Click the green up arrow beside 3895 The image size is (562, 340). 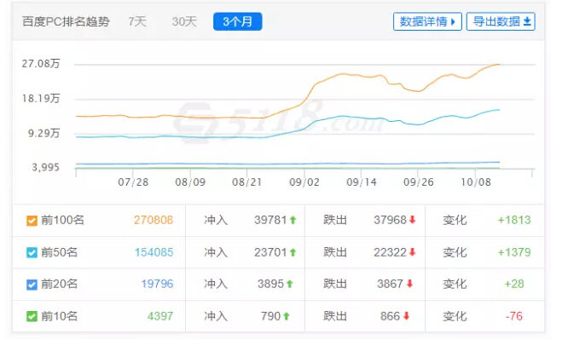click(290, 284)
